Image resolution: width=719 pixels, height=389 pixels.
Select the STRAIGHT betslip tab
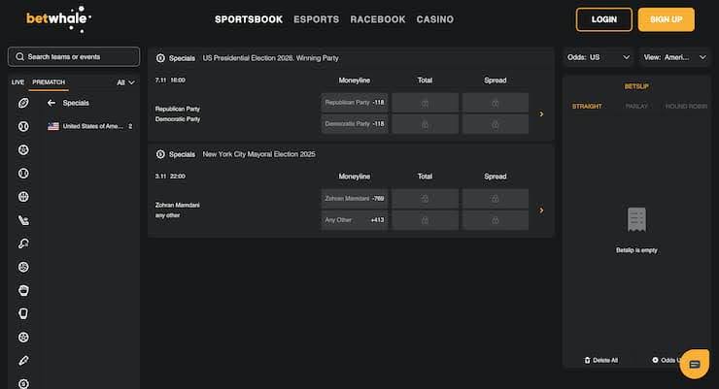pos(587,106)
